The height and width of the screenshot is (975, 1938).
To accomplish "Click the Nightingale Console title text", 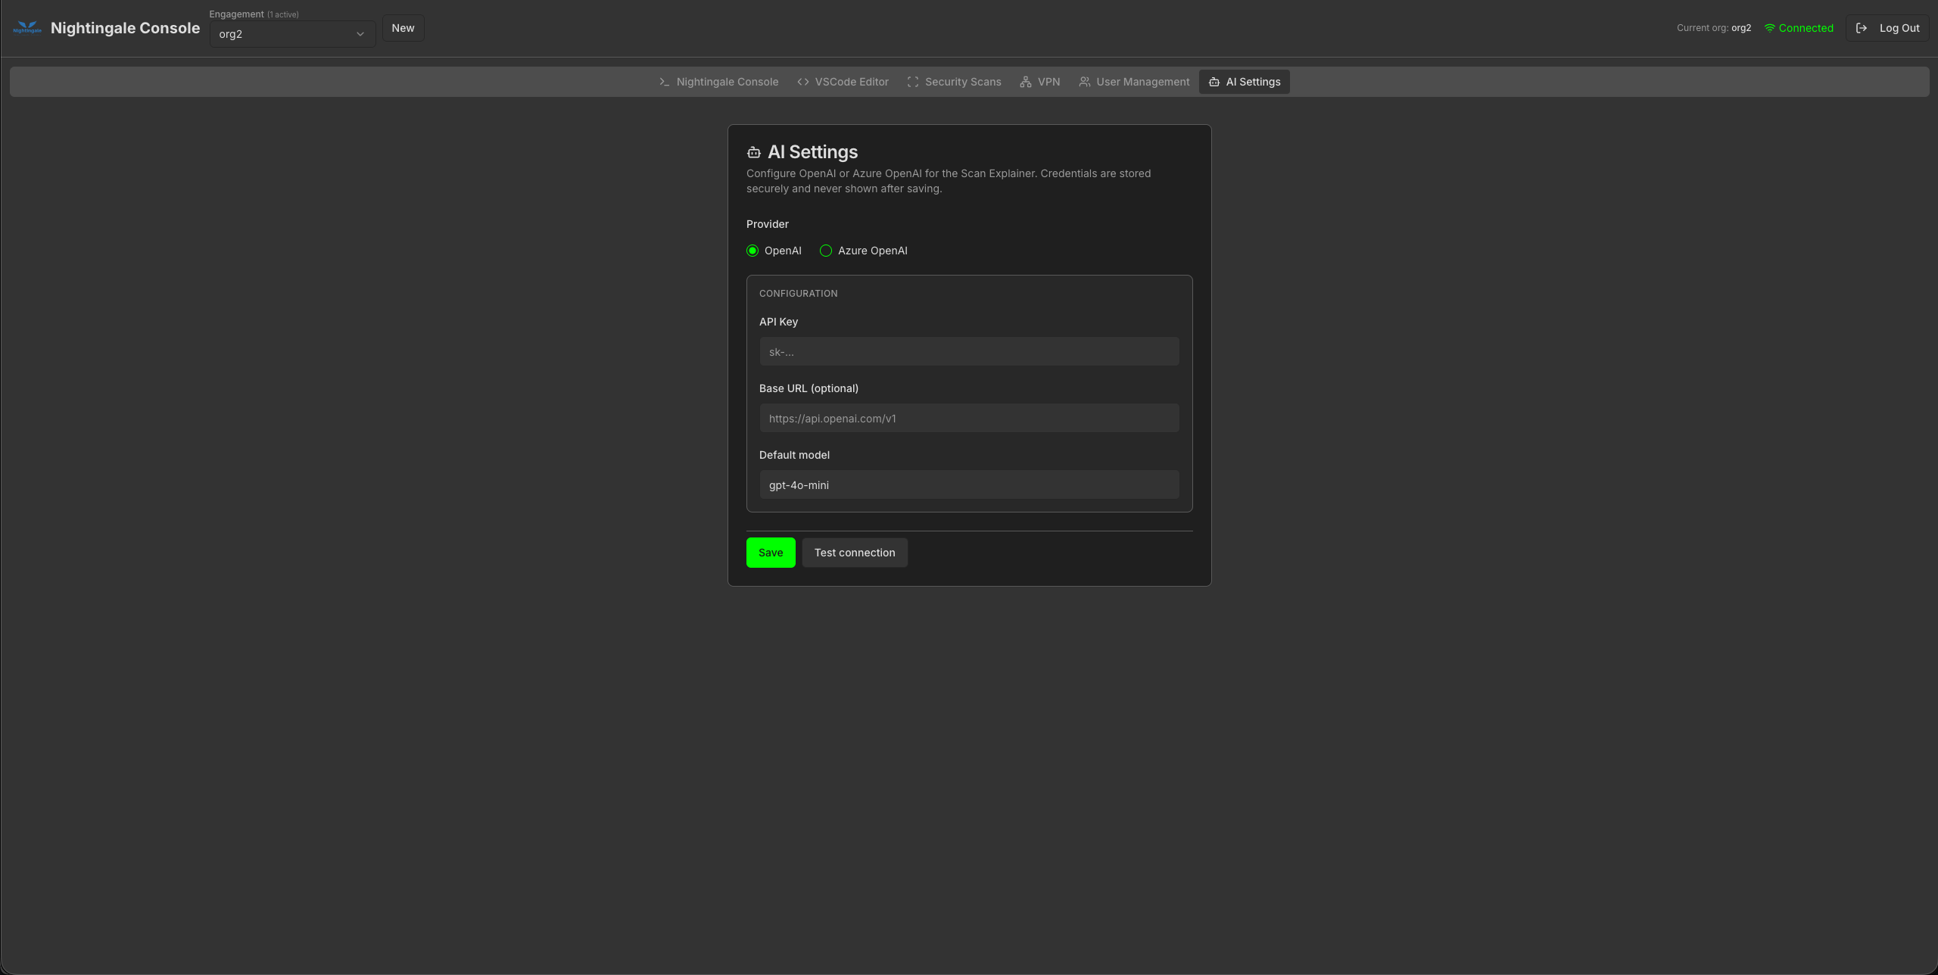I will 126,28.
